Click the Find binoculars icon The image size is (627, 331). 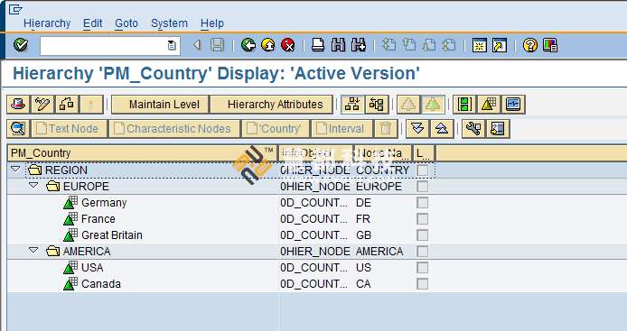point(338,45)
